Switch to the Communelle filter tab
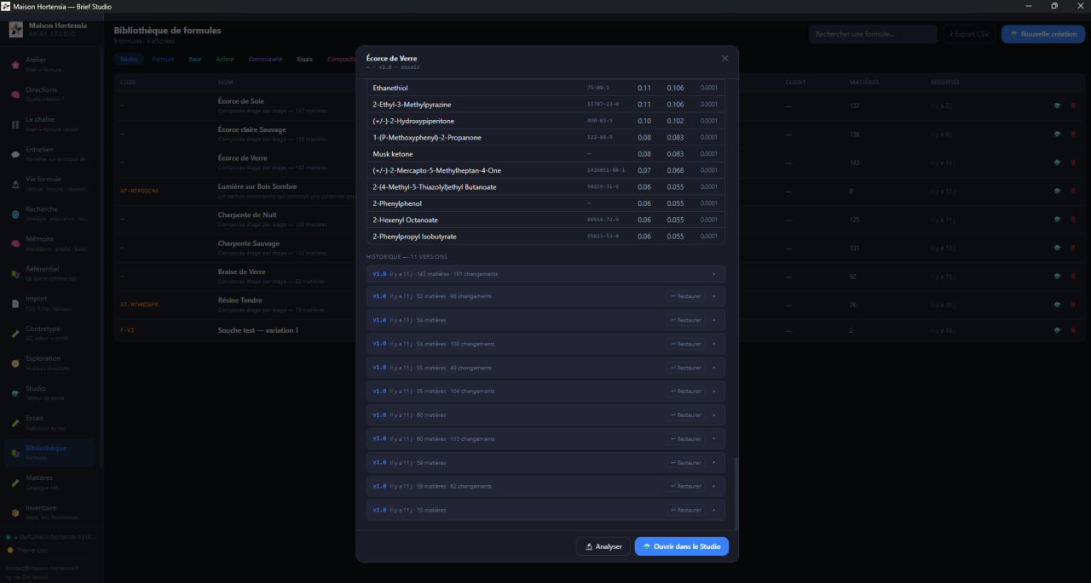Viewport: 1091px width, 583px height. (x=266, y=60)
